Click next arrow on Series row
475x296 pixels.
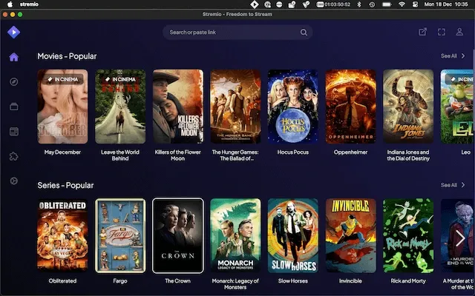point(460,238)
